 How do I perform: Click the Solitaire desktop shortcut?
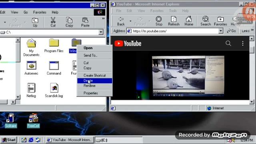(11, 120)
